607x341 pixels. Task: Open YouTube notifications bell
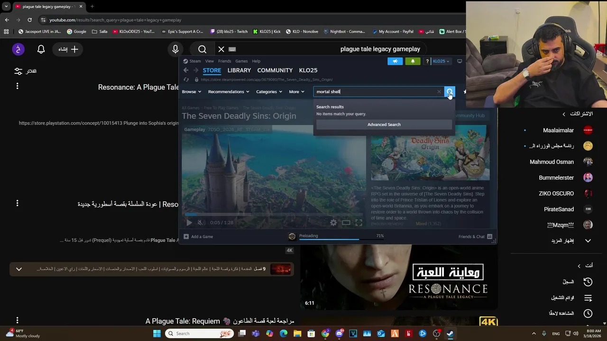click(x=41, y=49)
